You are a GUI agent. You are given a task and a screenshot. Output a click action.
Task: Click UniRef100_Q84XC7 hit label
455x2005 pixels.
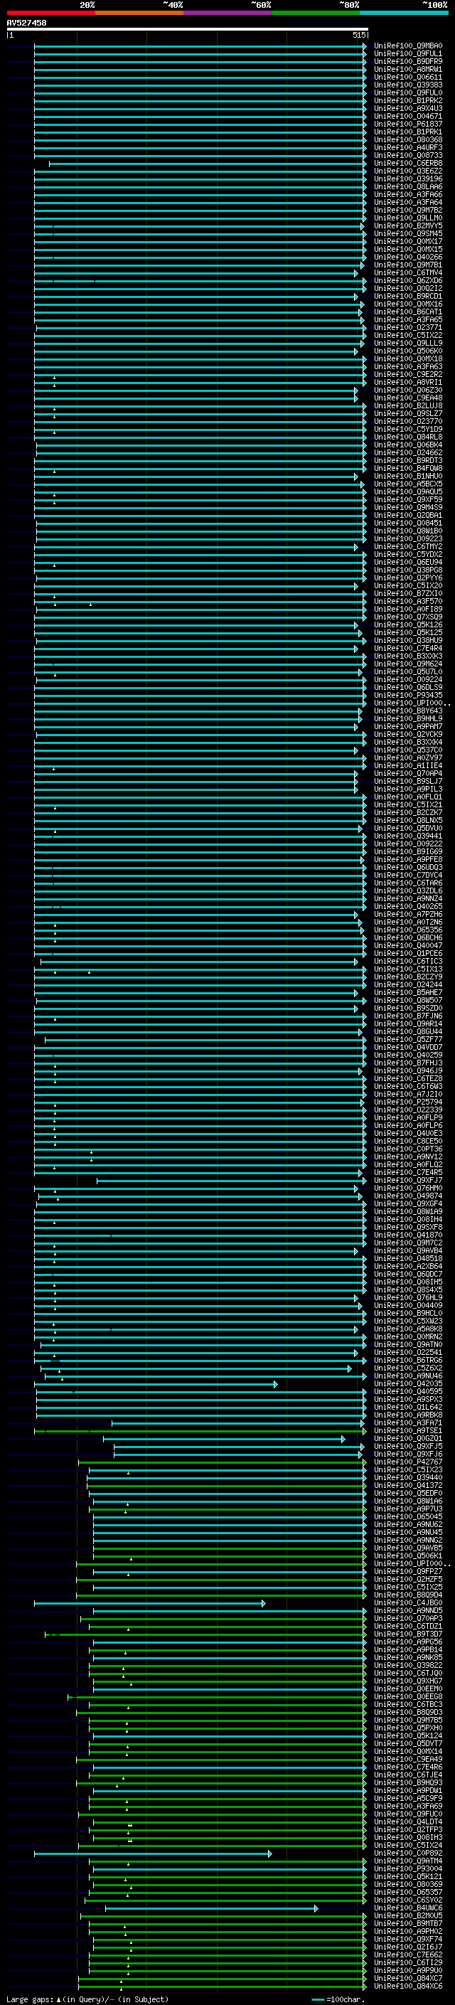(x=408, y=1979)
